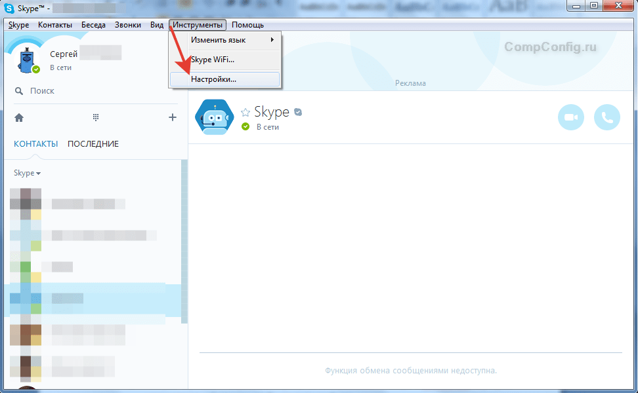Toggle favorite star next to Skype
Image resolution: width=638 pixels, height=393 pixels.
pos(245,113)
